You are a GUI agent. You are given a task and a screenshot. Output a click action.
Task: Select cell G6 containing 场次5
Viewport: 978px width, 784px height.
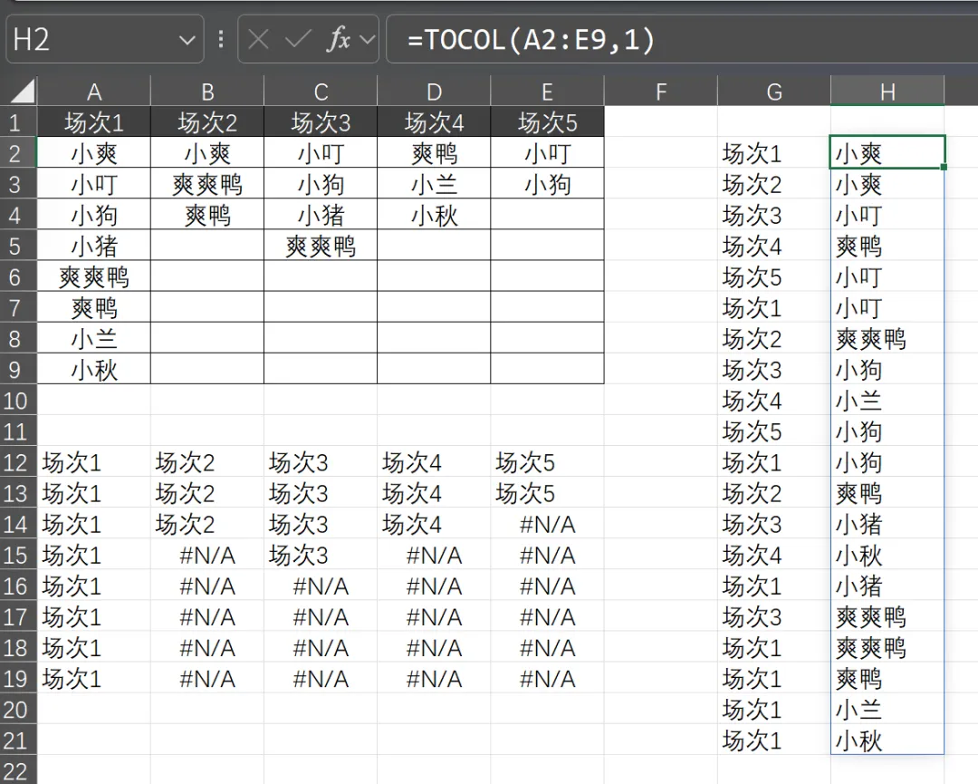tap(774, 276)
